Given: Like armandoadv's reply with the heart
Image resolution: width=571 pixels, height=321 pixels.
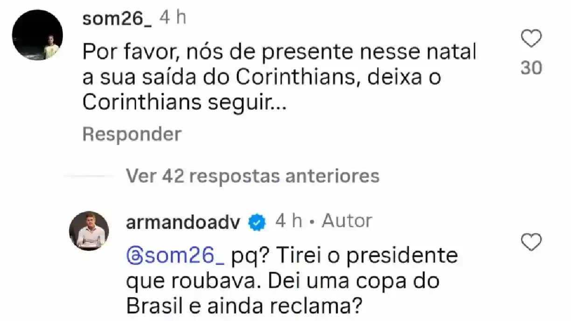Looking at the screenshot, I should 531,242.
